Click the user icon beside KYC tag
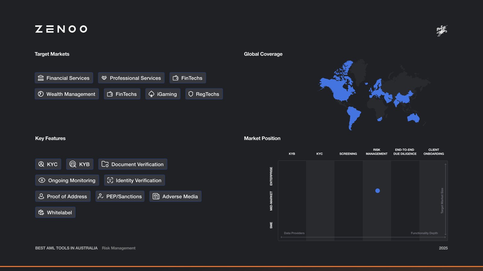This screenshot has height=271, width=483. pos(41,164)
